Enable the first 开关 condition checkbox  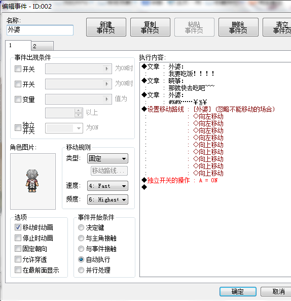18,69
